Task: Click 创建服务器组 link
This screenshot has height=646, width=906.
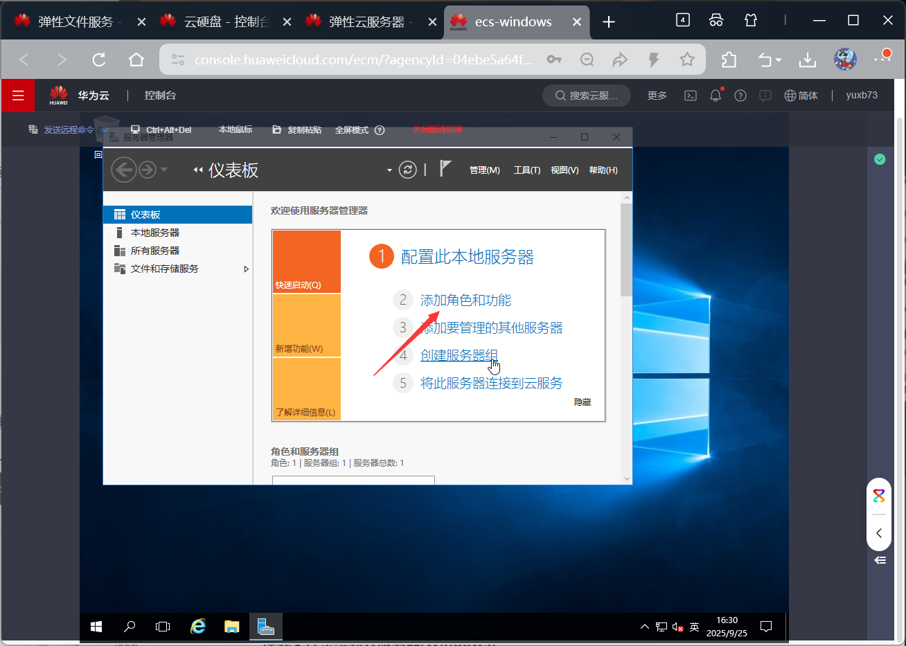Action: click(x=459, y=355)
